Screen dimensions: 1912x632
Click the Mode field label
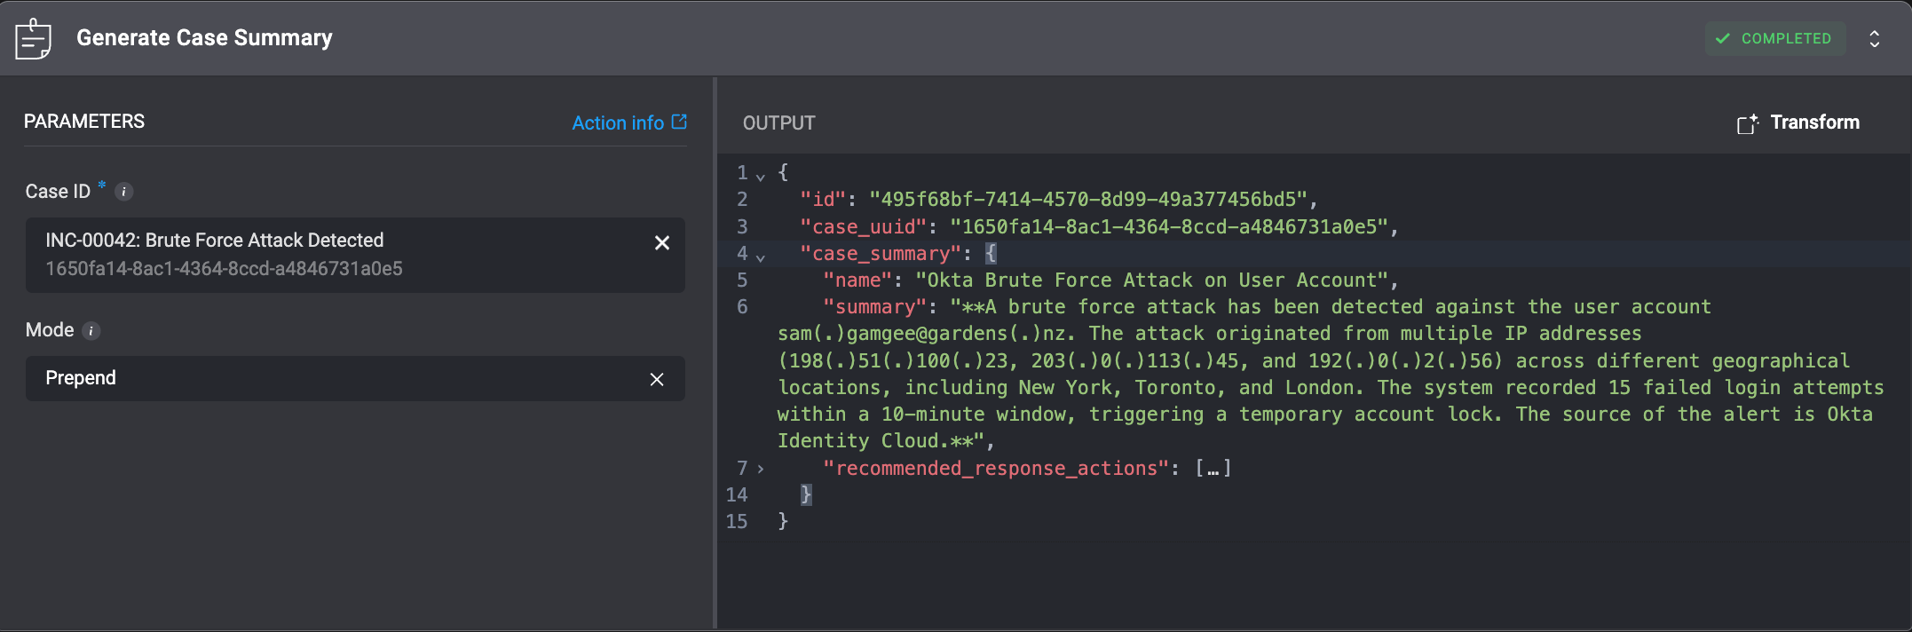[50, 330]
